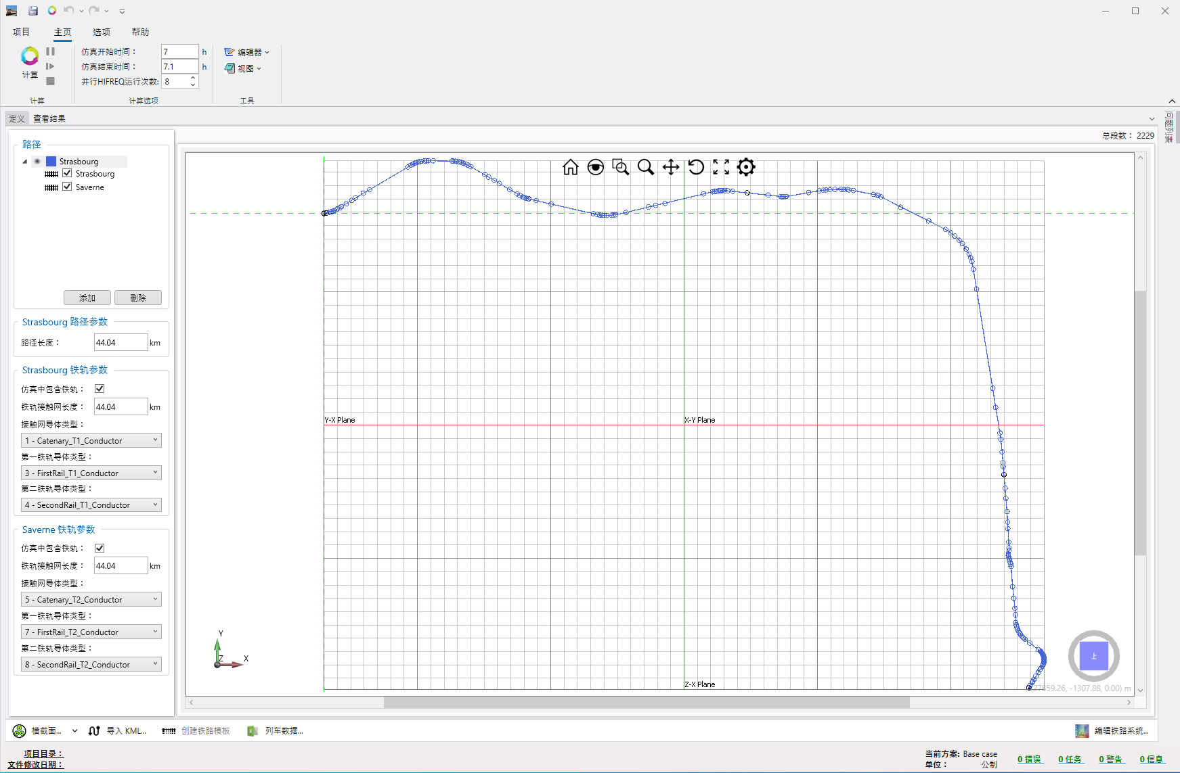The width and height of the screenshot is (1180, 773).
Task: Click the 导入 KML button
Action: pos(118,730)
